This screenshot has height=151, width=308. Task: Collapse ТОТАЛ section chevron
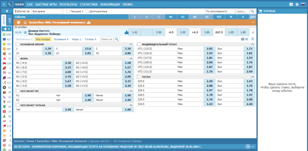click(x=253, y=77)
